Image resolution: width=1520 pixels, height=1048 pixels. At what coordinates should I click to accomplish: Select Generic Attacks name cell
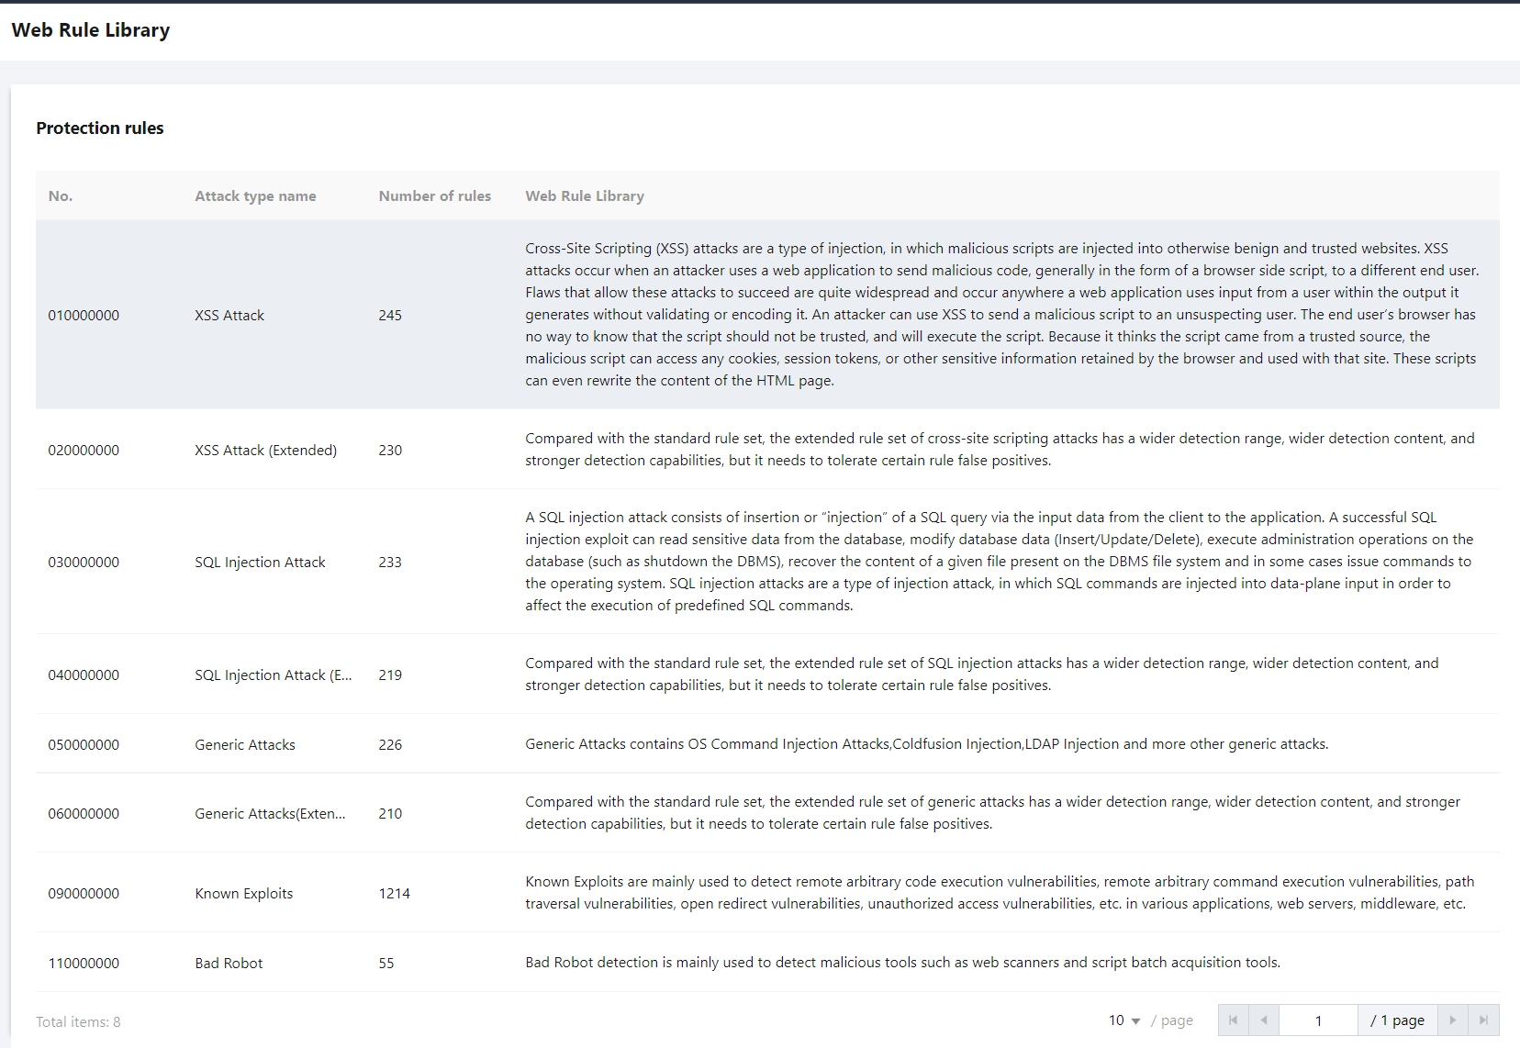click(245, 744)
